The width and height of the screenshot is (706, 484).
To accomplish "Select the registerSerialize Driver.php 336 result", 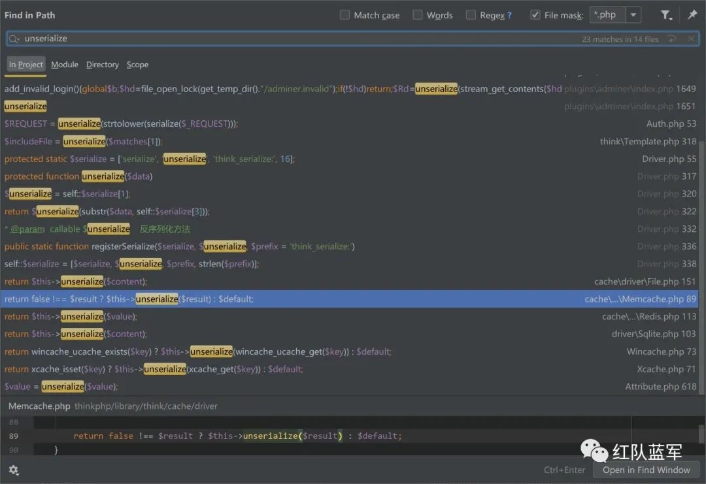I will coord(349,246).
